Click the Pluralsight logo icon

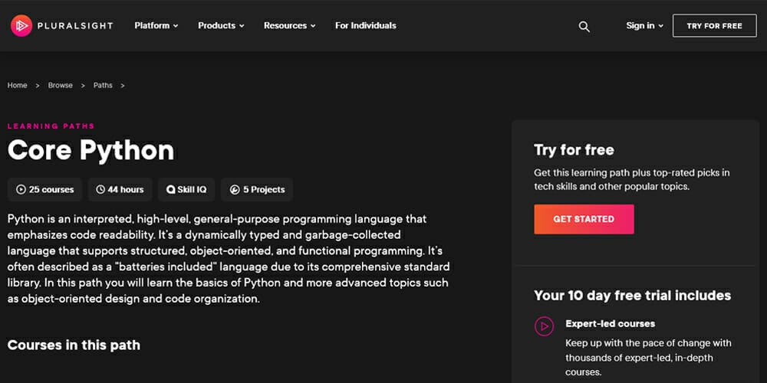coord(21,25)
